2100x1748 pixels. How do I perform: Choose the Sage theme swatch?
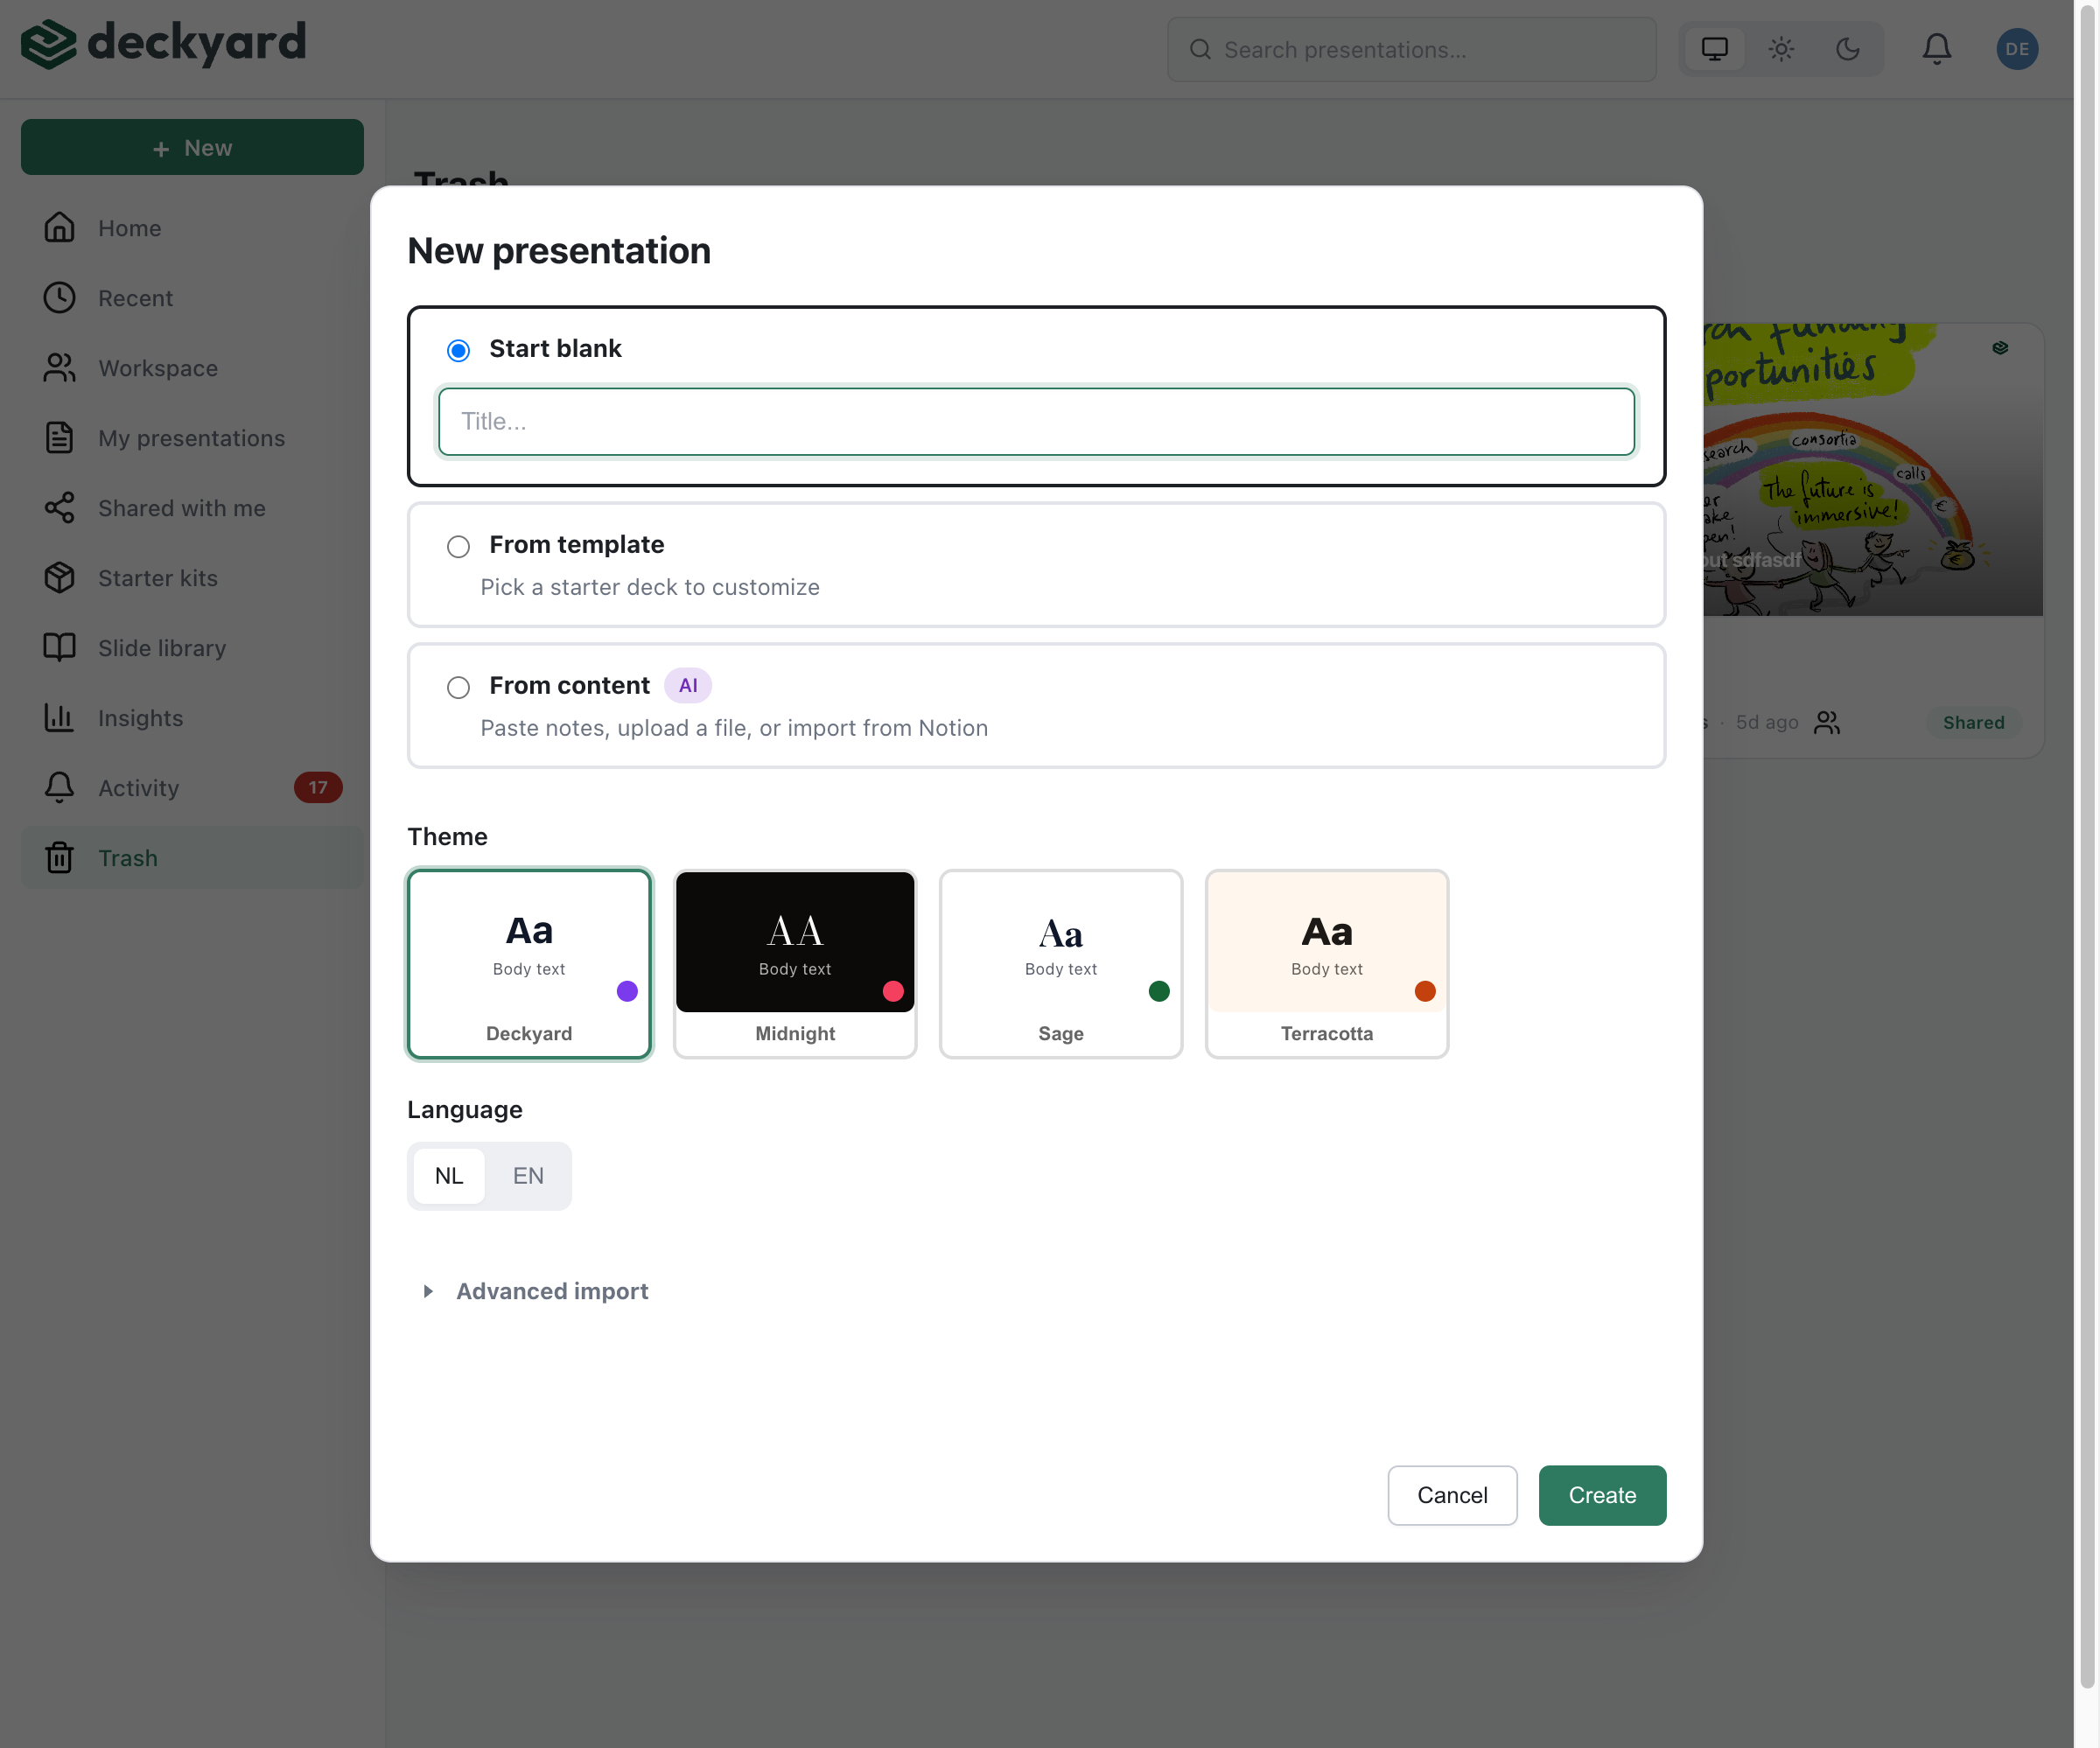click(x=1061, y=963)
